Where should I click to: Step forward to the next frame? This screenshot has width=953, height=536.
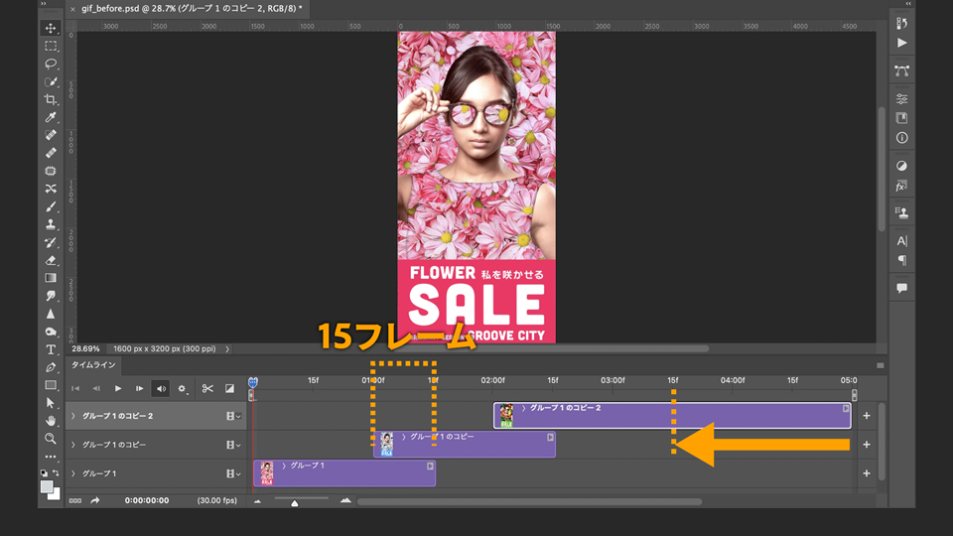139,388
